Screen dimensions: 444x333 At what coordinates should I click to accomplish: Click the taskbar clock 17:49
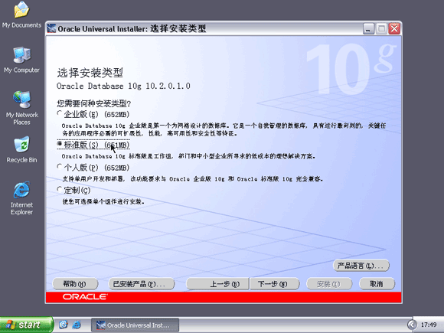pos(429,325)
